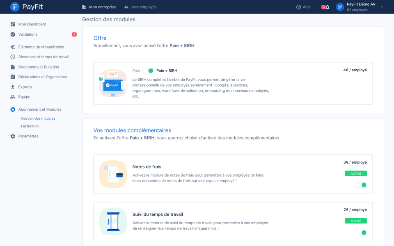Open Absences et temps de travail

[x=44, y=57]
